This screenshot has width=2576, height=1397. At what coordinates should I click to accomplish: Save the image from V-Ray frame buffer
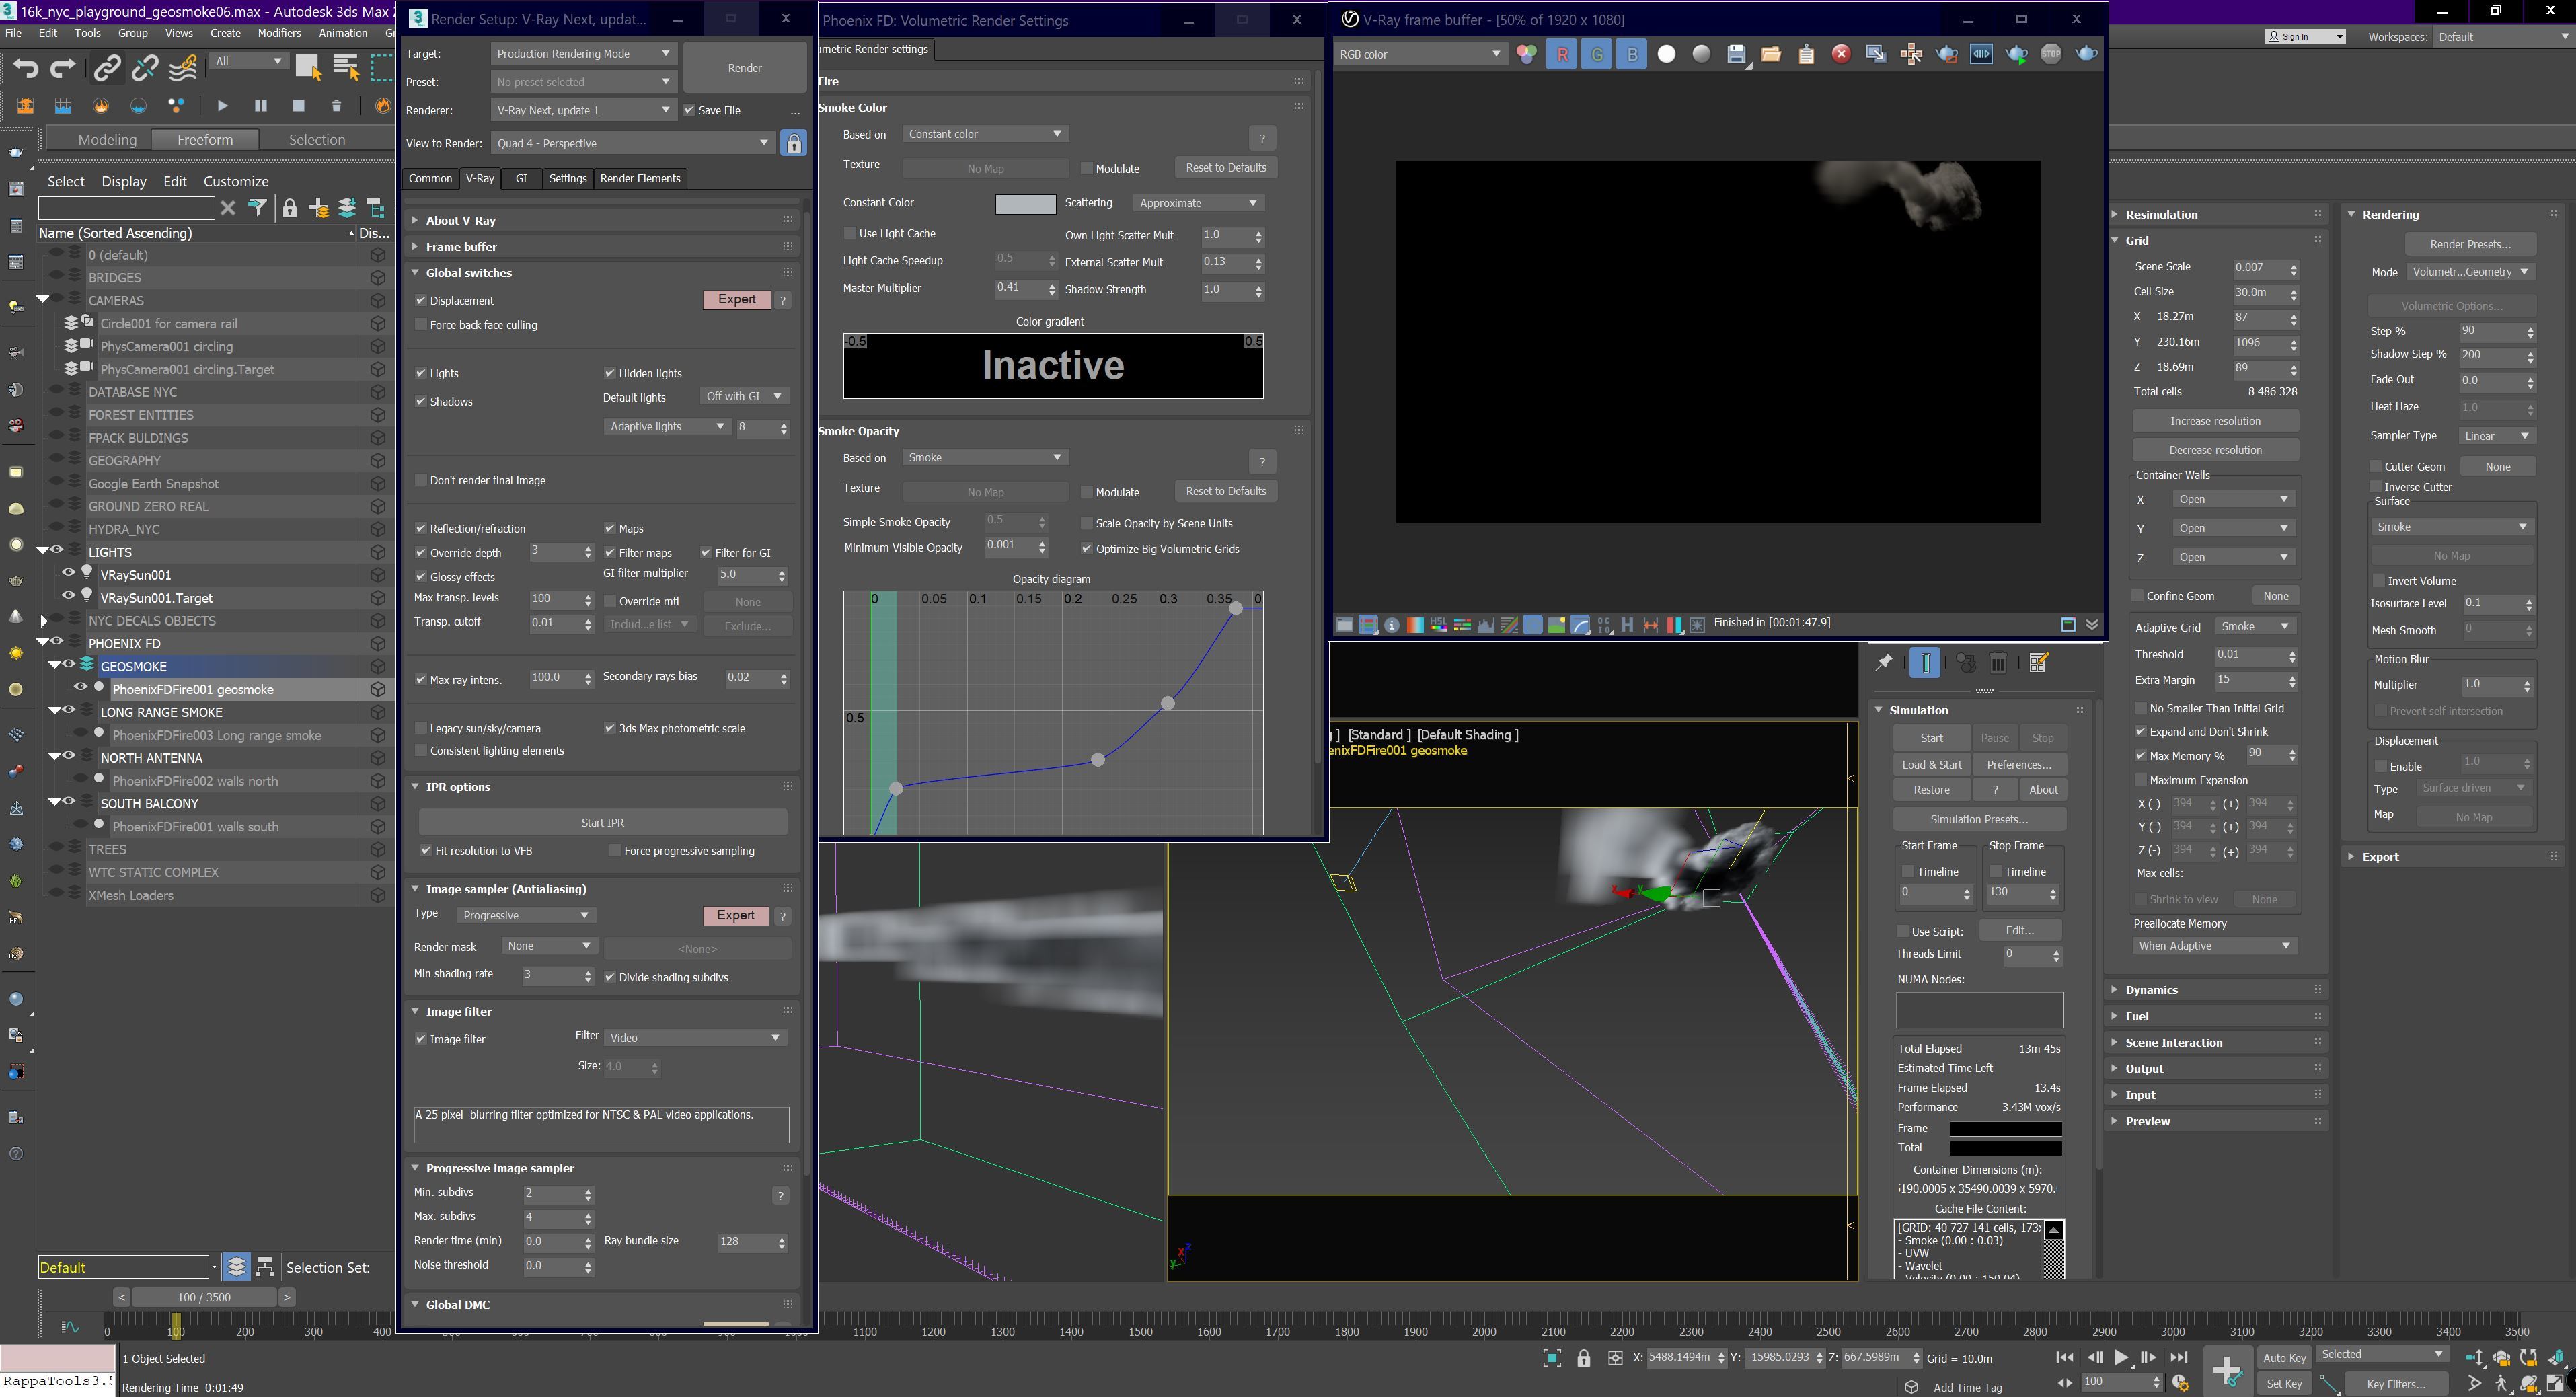tap(1736, 54)
